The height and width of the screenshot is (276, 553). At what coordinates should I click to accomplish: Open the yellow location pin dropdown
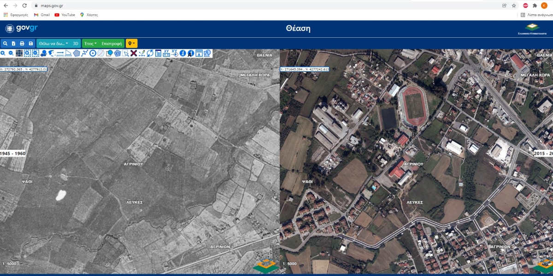tap(131, 43)
